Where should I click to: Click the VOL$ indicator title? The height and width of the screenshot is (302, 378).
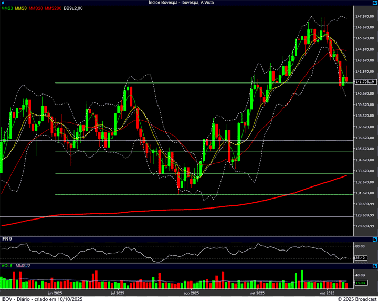click(7, 267)
